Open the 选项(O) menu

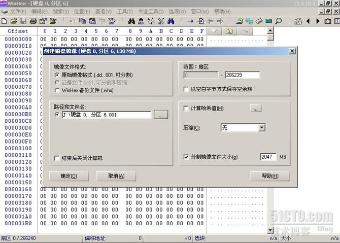click(177, 12)
